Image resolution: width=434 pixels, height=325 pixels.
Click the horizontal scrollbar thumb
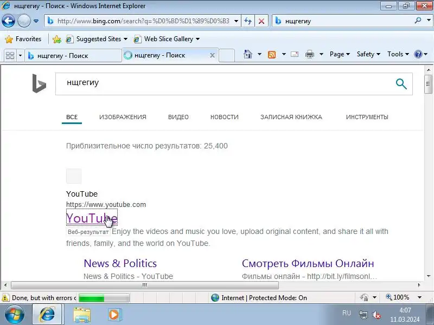click(144, 285)
